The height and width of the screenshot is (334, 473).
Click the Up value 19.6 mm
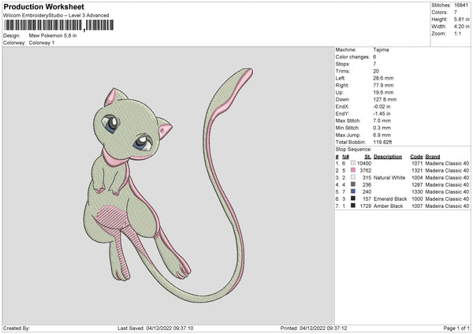383,92
